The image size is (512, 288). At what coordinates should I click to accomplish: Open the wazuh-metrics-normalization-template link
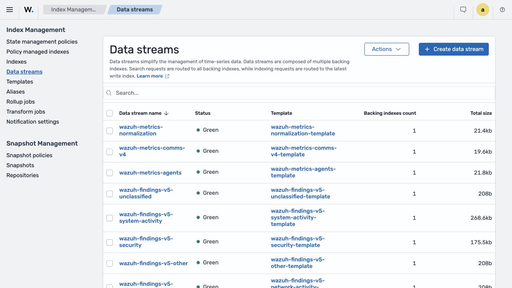pos(303,130)
